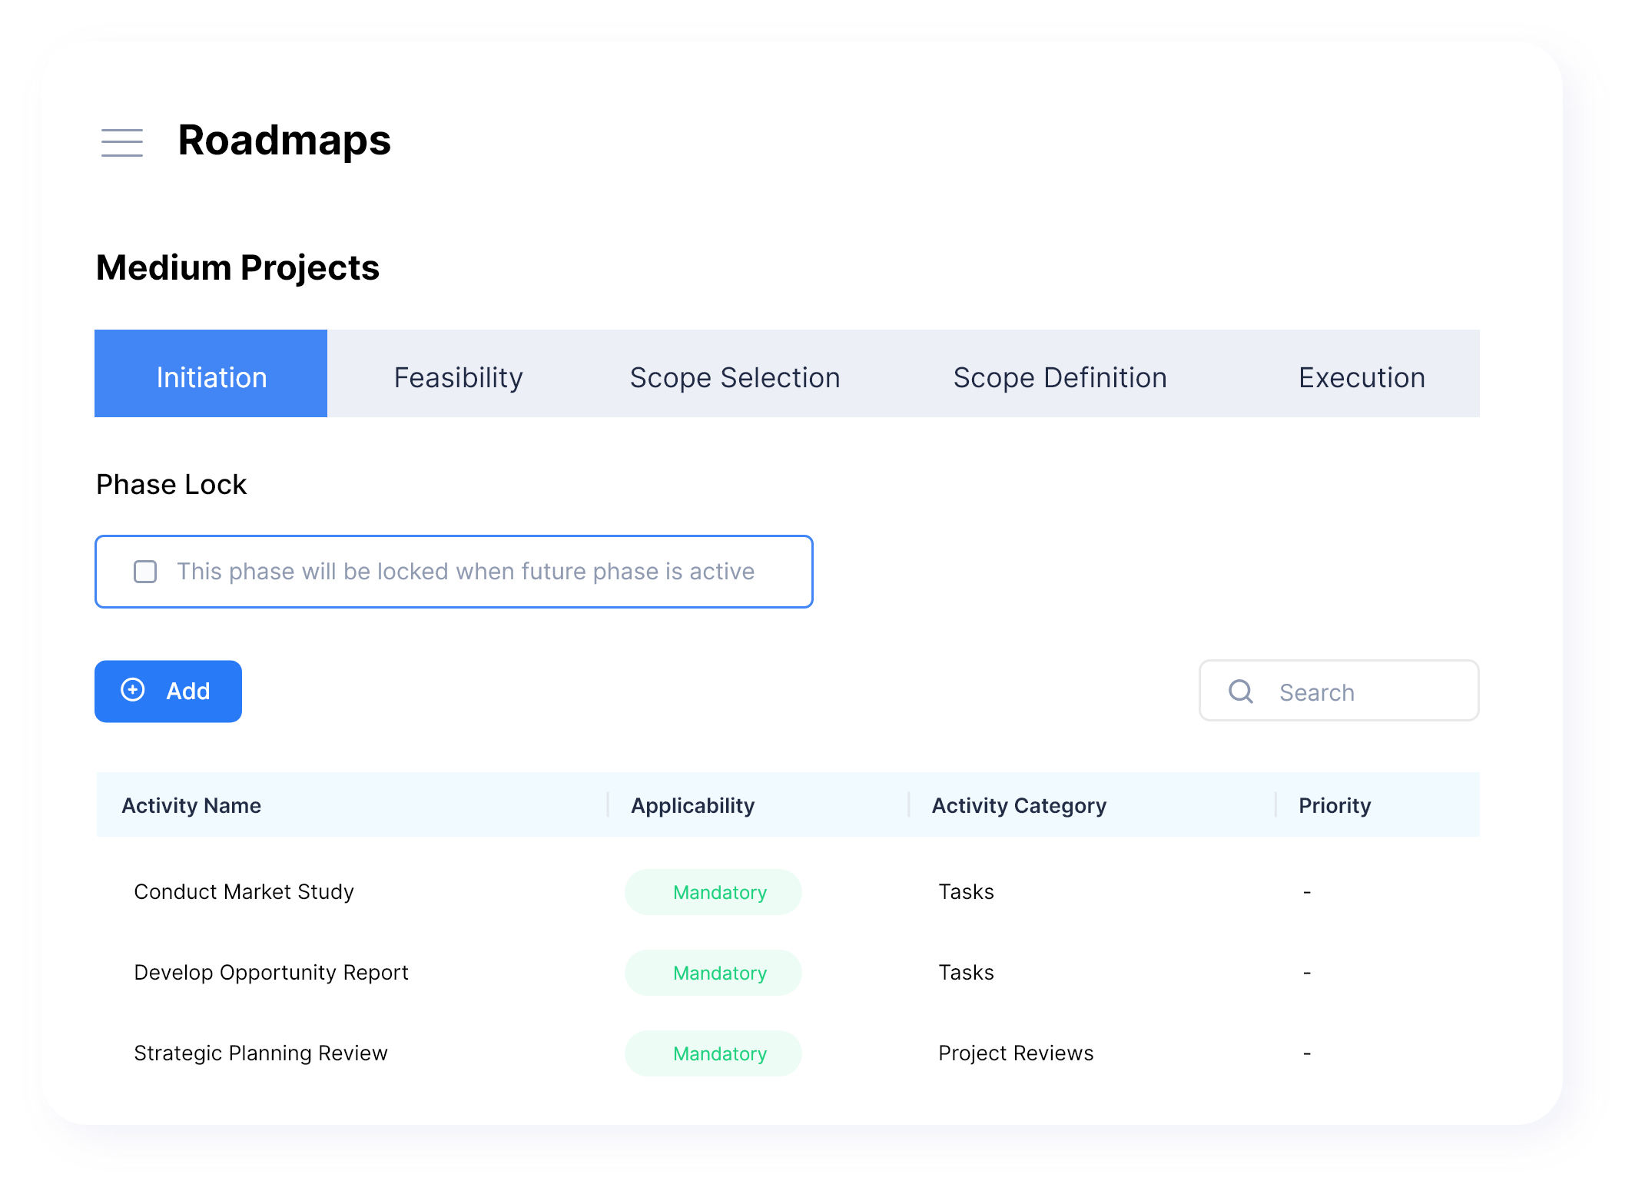Click the plus circle icon on Add

point(133,690)
